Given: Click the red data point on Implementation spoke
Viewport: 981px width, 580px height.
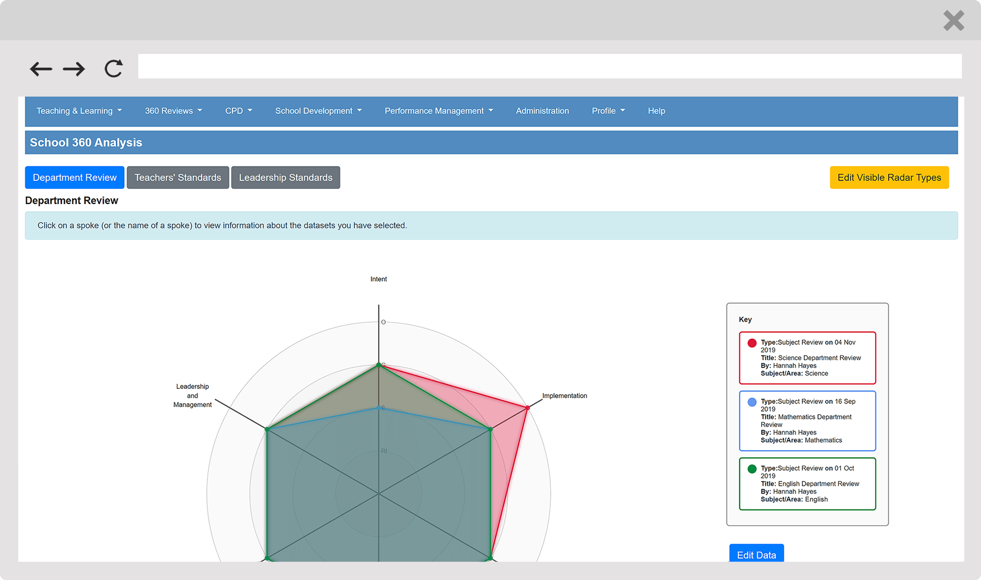Looking at the screenshot, I should tap(528, 407).
